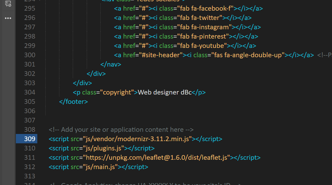Image resolution: width=332 pixels, height=185 pixels.
Task: Click line number 305 in the gutter
Action: 30,102
